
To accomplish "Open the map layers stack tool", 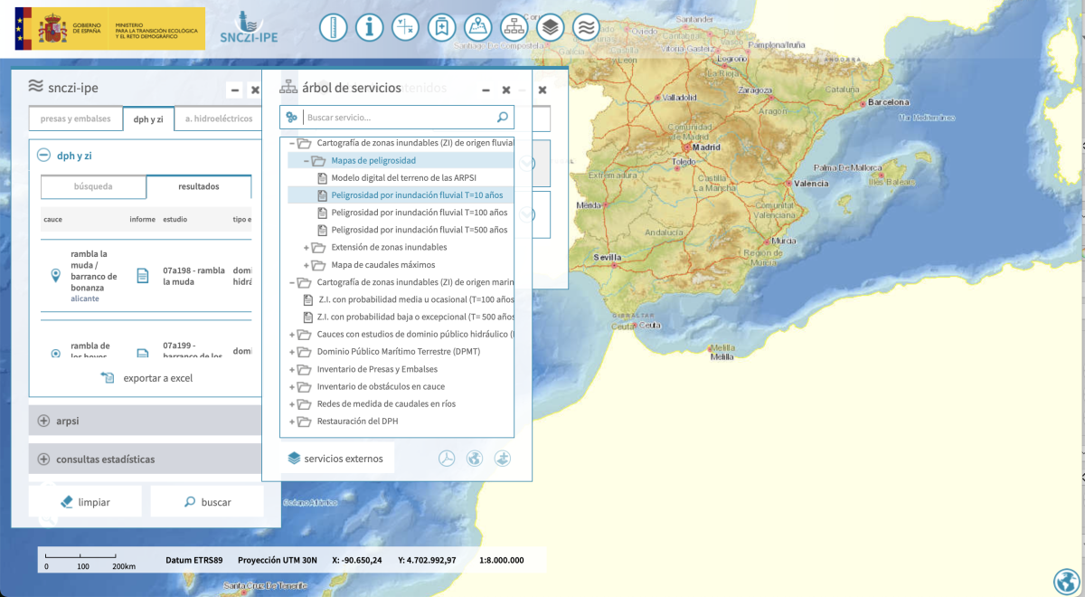I will click(x=550, y=27).
